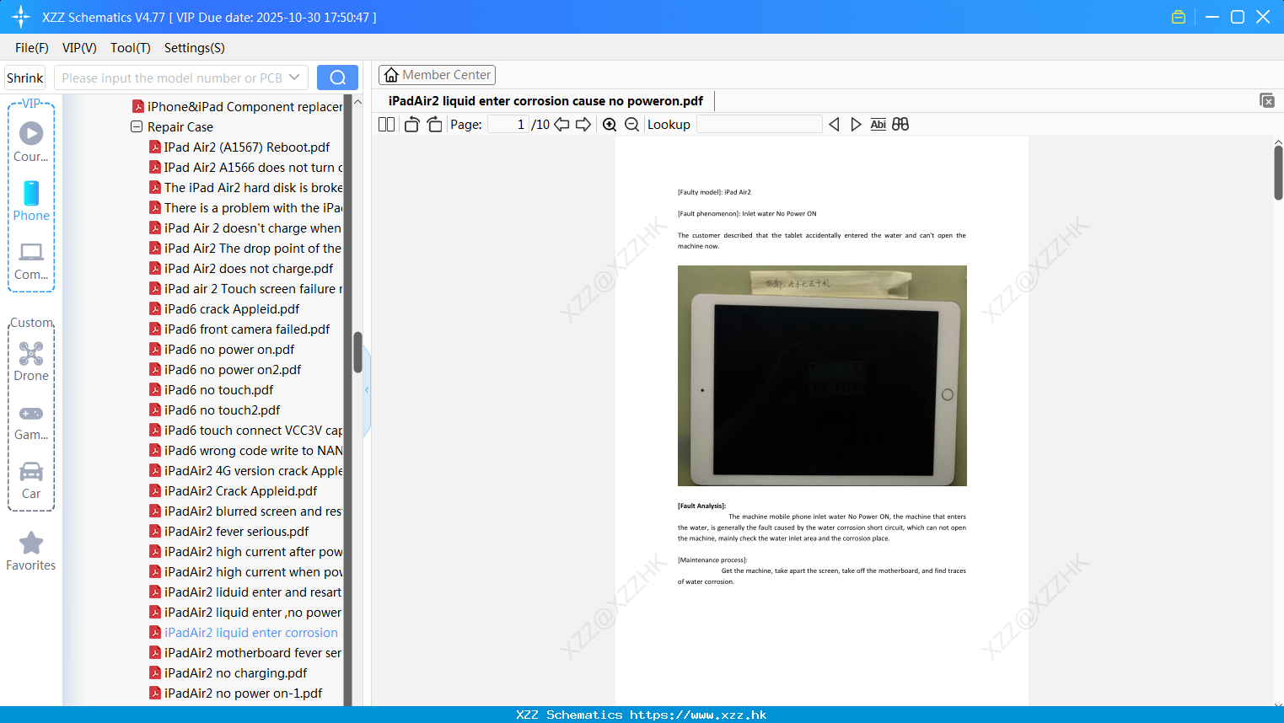
Task: Click the file tree scrollbar thumb
Action: point(357,352)
